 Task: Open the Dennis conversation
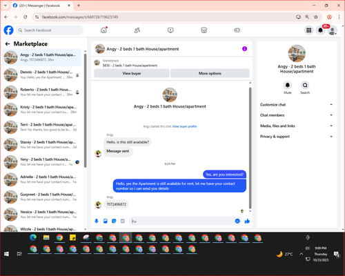click(x=42, y=75)
